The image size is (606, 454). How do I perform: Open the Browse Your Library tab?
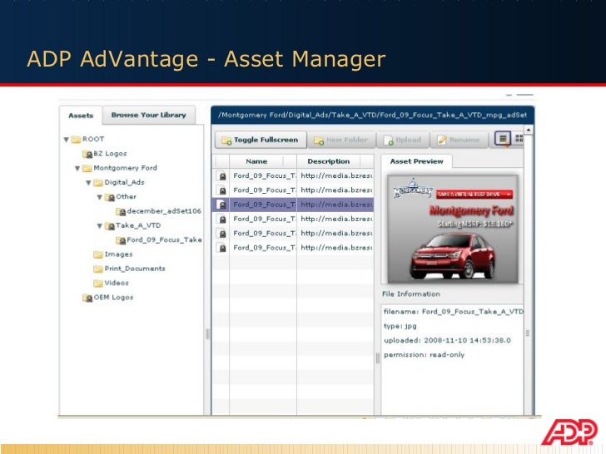point(149,115)
